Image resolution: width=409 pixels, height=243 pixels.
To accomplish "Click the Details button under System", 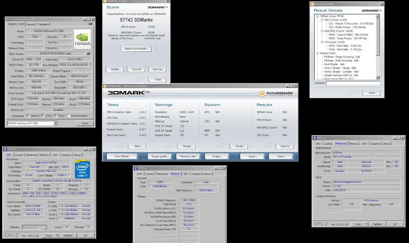I will 240,146.
